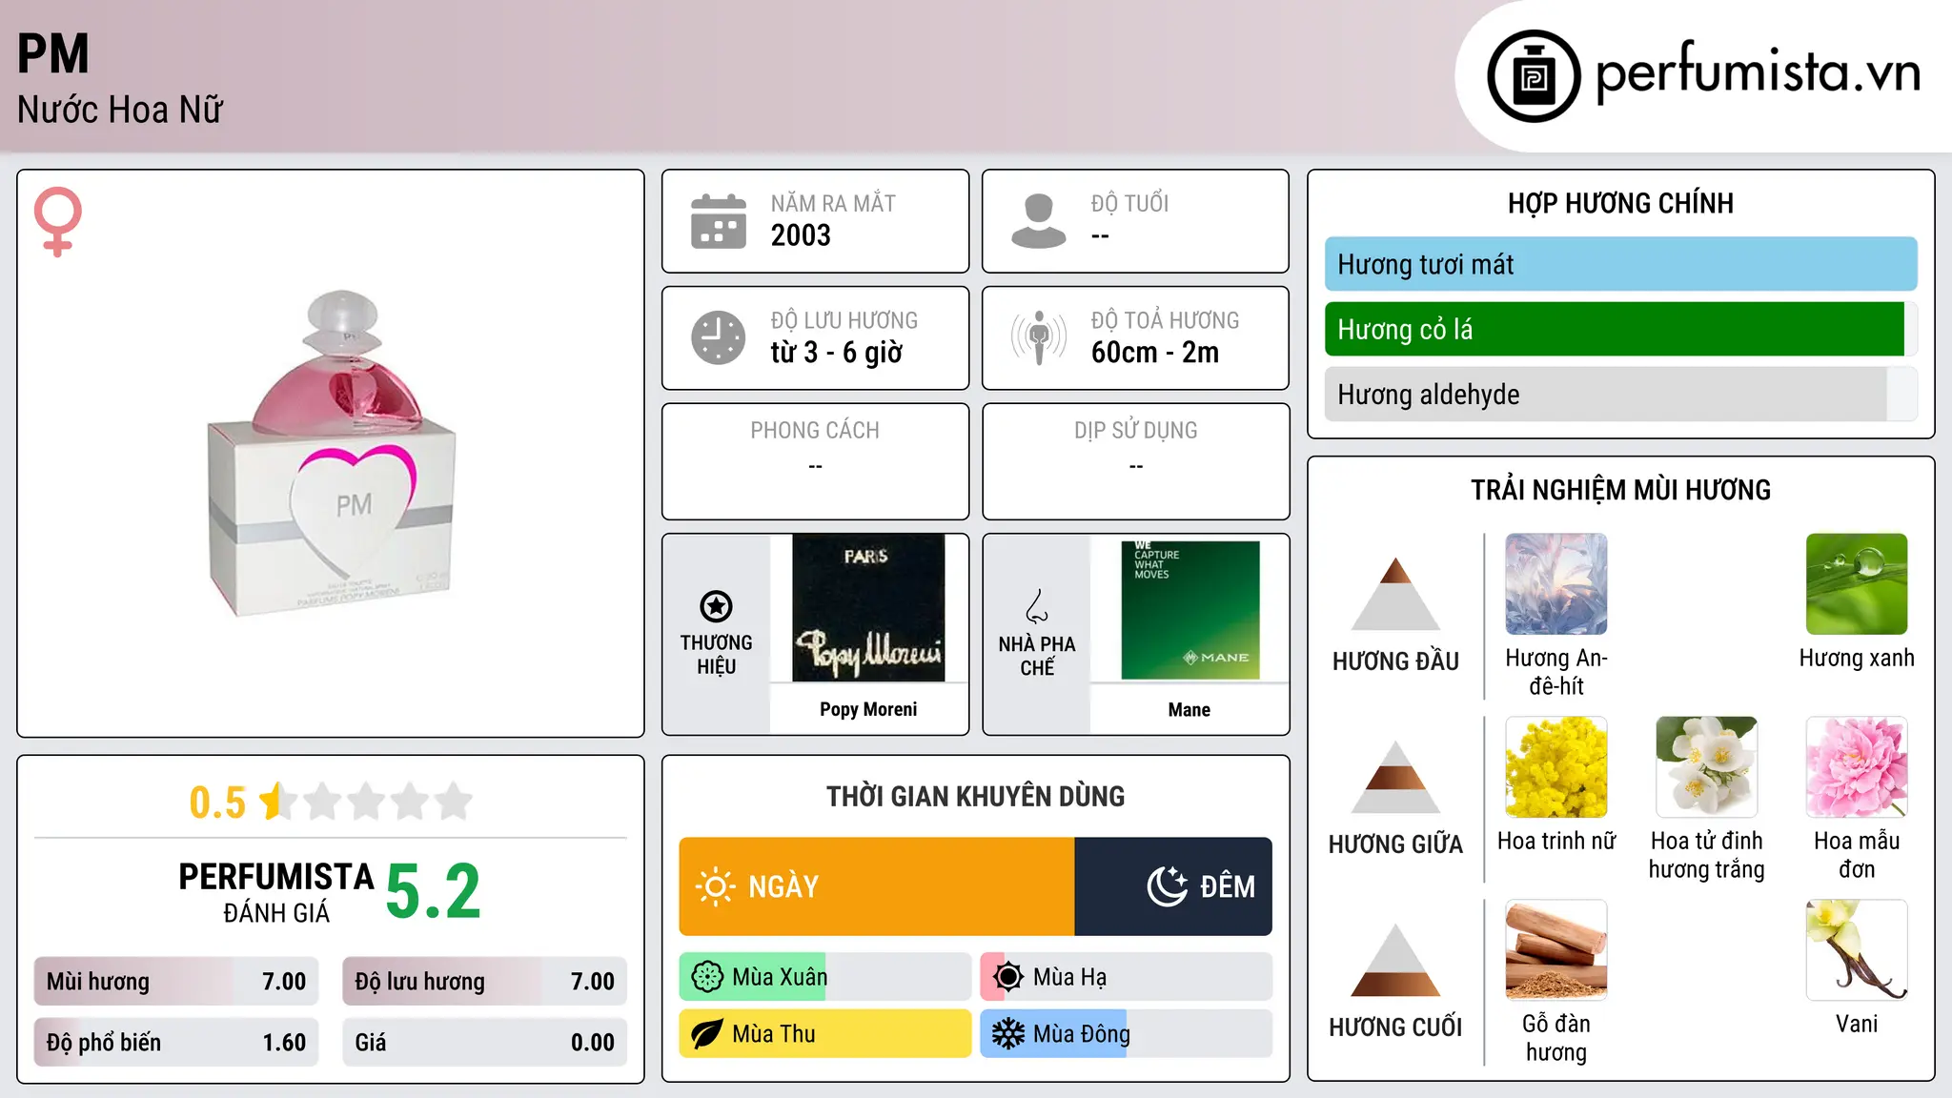The image size is (1952, 1098).
Task: Click the Mùa Đông season bar
Action: click(1126, 1034)
